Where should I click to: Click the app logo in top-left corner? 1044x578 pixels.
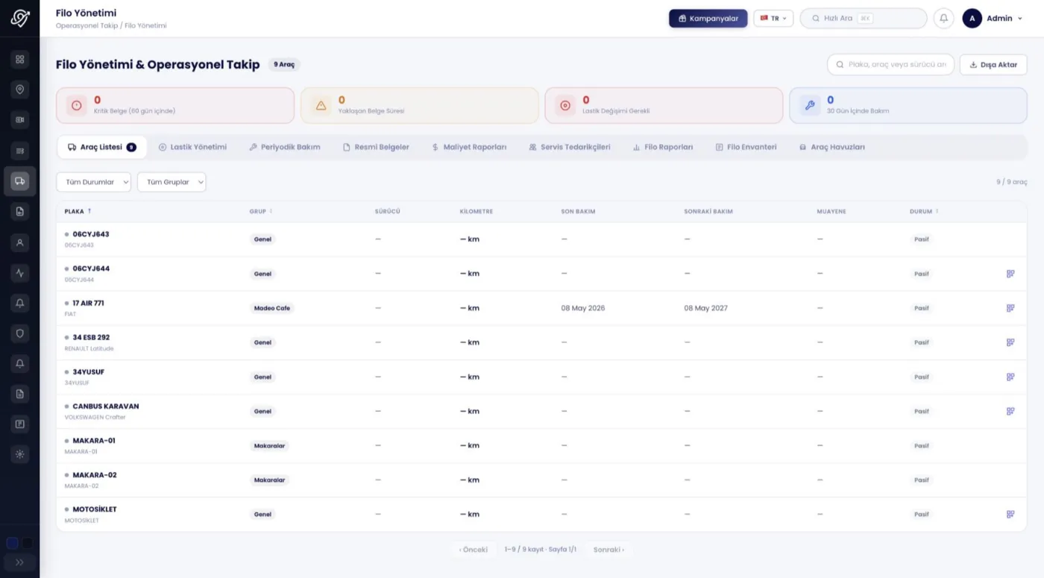(20, 19)
